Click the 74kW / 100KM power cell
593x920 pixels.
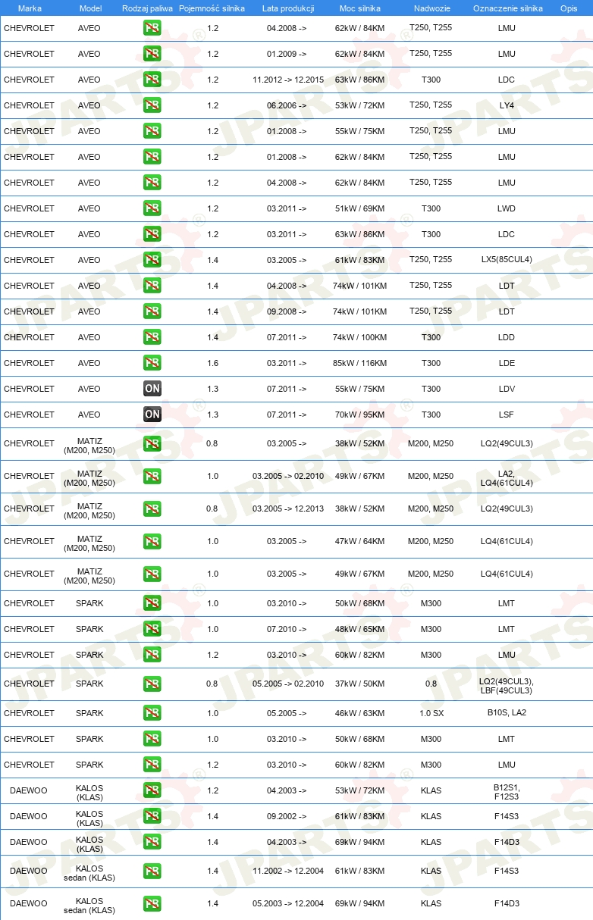coord(360,337)
